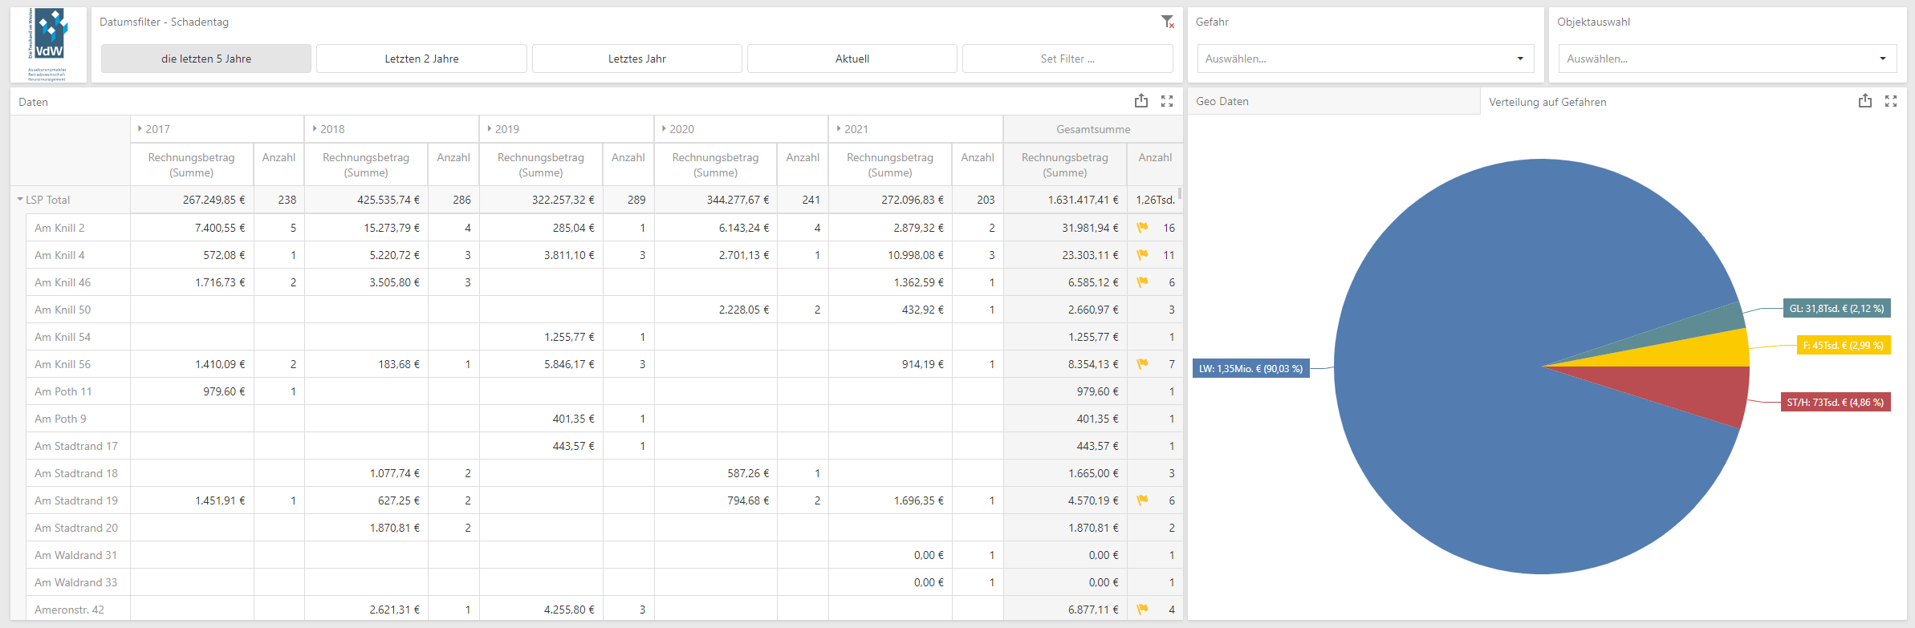1915x628 pixels.
Task: Select the Am Knill 54 row label
Action: point(63,337)
